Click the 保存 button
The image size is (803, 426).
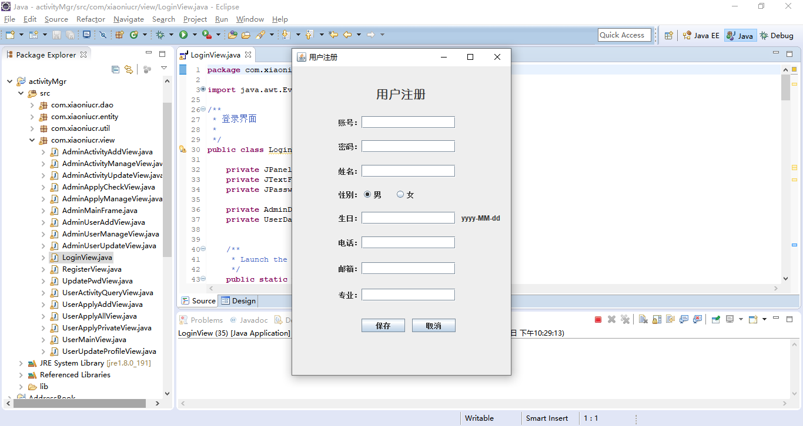(383, 326)
